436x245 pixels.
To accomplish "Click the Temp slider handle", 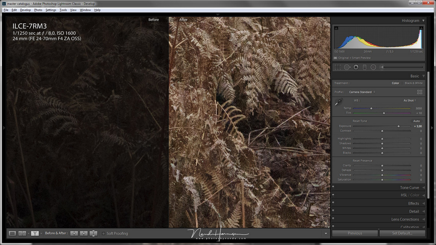I will click(371, 108).
